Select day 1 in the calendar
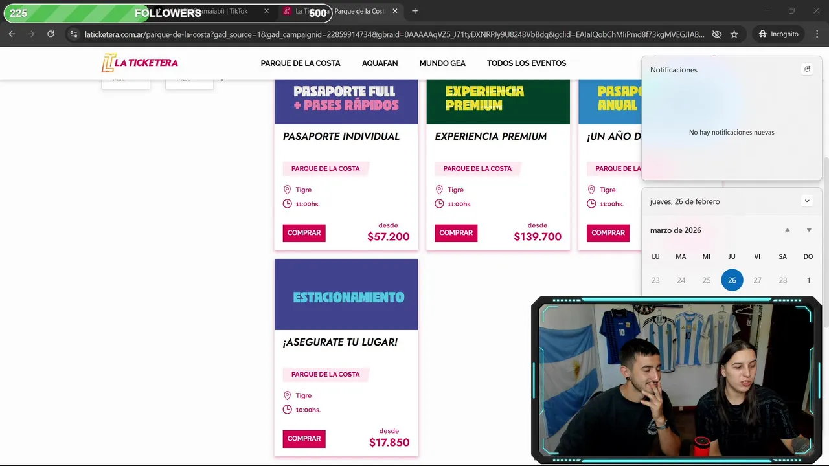The height and width of the screenshot is (466, 829). [x=808, y=280]
